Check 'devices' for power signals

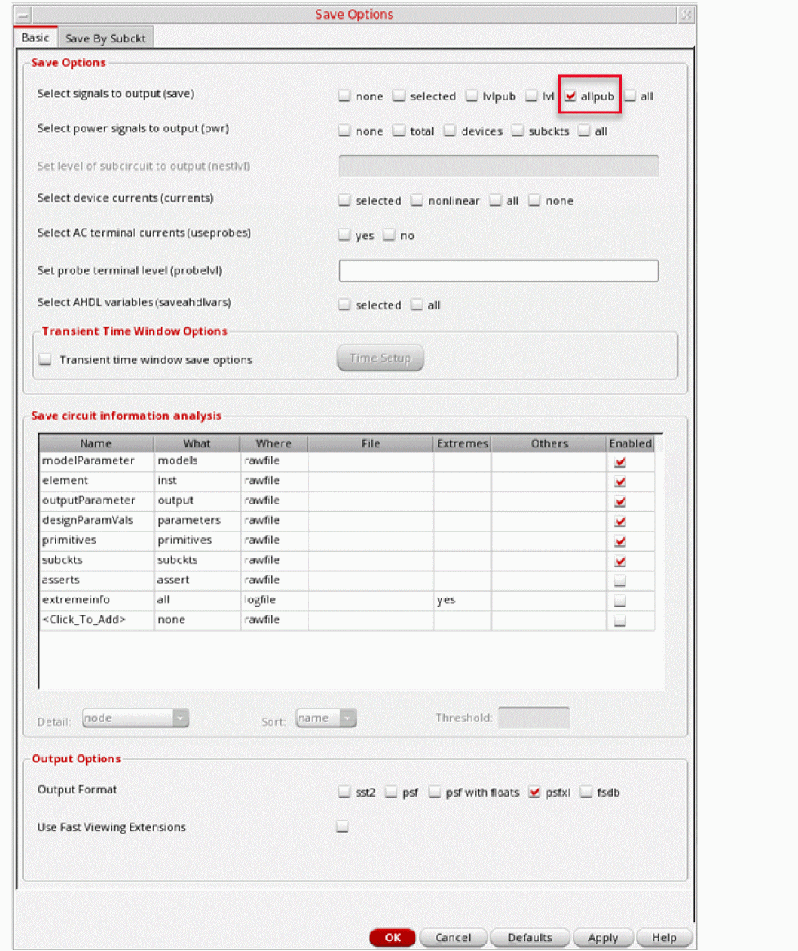coord(450,131)
